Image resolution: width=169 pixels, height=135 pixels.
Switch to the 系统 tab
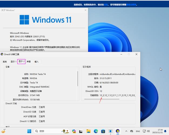pyautogui.click(x=5, y=62)
